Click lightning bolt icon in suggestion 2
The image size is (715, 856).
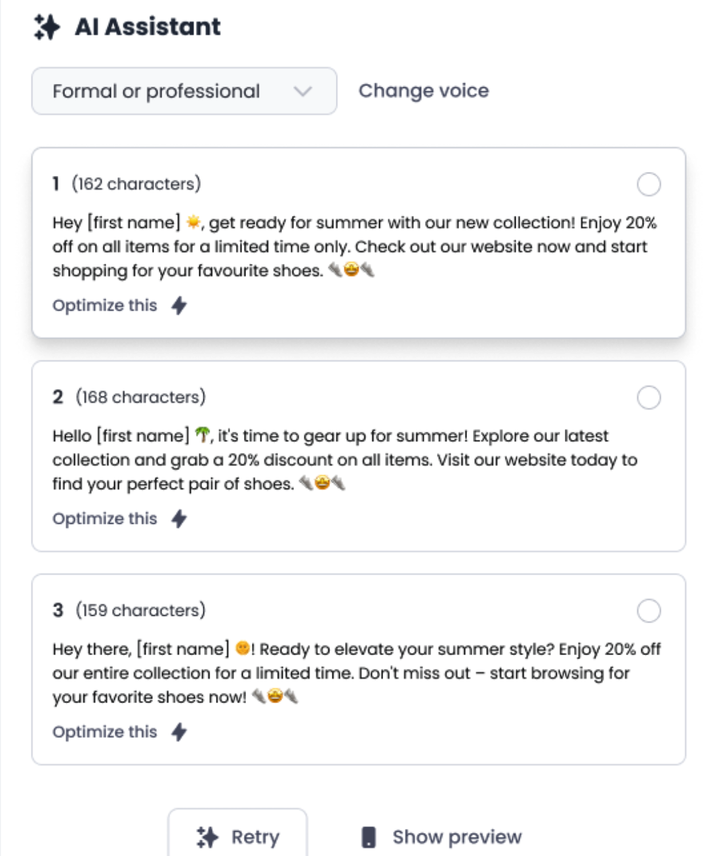(x=179, y=519)
